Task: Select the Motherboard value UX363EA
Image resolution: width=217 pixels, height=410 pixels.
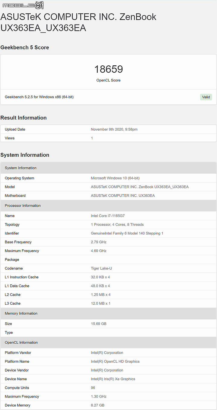Action: click(x=123, y=196)
